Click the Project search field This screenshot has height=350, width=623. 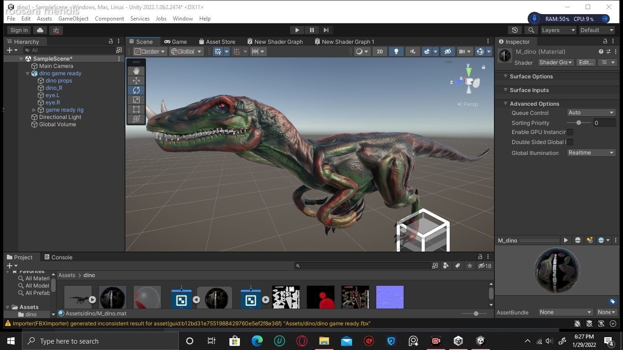(x=363, y=266)
